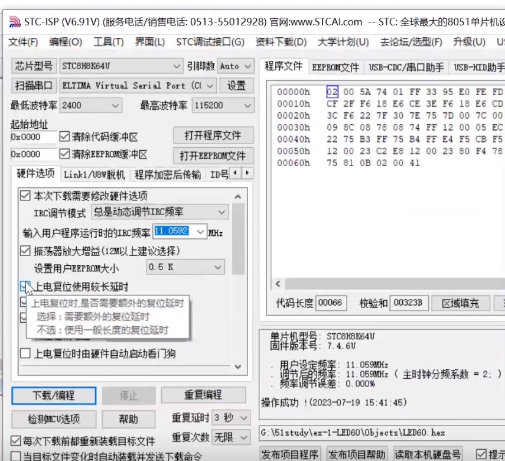Click 发布项目帮助 button
This screenshot has width=505, height=461.
[x=357, y=454]
